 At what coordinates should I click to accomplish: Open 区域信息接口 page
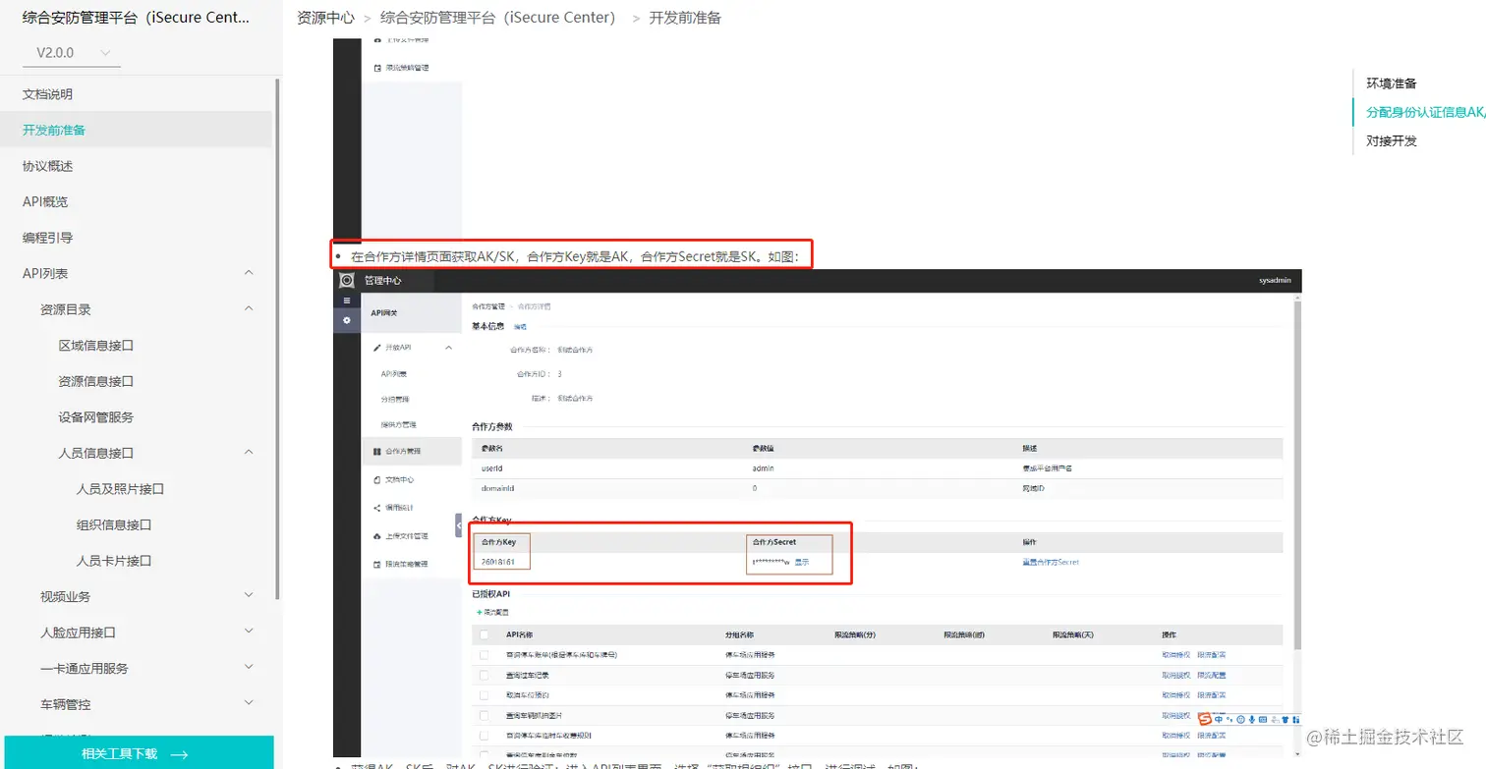[95, 346]
